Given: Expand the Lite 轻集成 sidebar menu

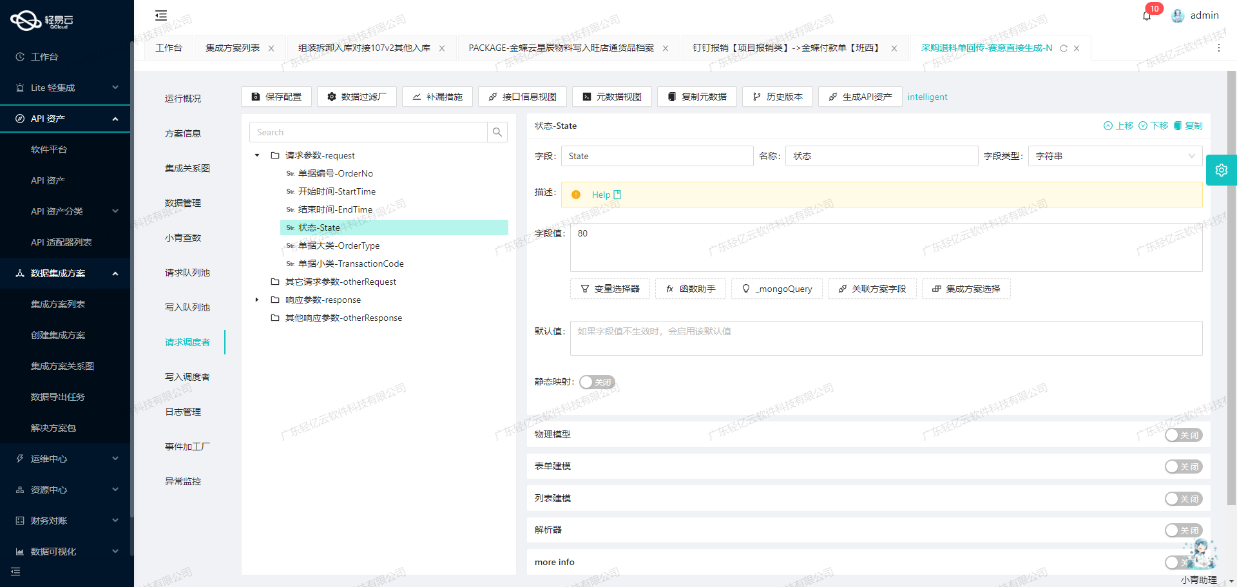Looking at the screenshot, I should pos(115,88).
